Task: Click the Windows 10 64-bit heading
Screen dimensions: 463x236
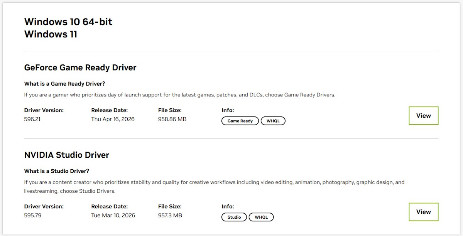Action: pyautogui.click(x=68, y=22)
